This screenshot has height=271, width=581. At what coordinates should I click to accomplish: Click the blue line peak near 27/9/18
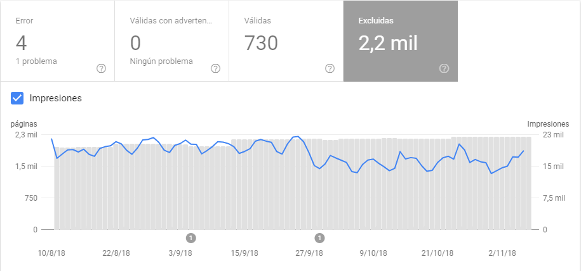(298, 136)
